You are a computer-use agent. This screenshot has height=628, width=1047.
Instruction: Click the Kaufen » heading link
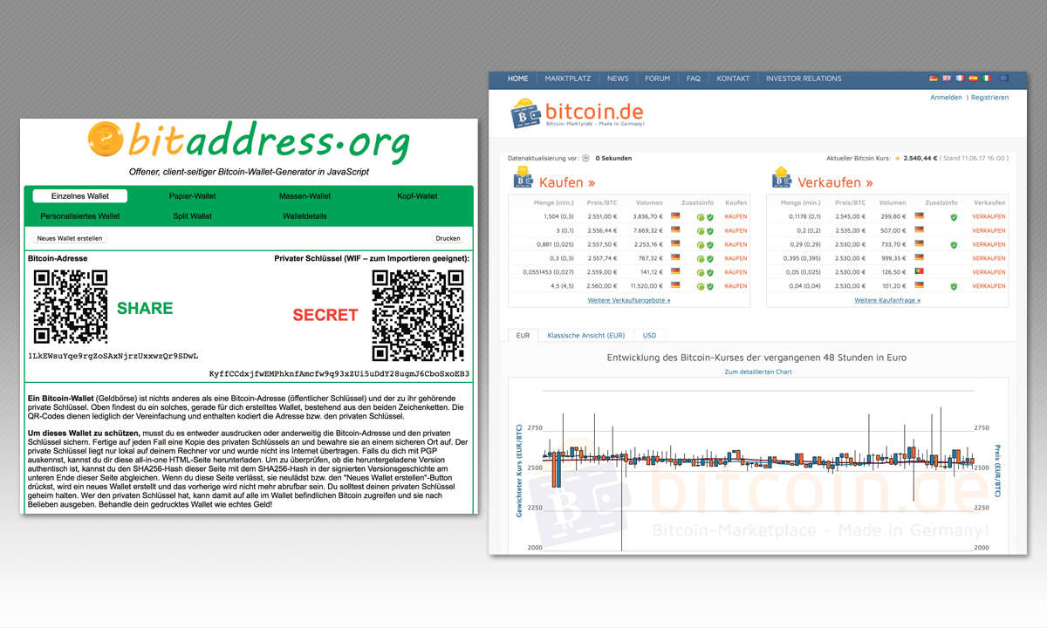pos(567,182)
